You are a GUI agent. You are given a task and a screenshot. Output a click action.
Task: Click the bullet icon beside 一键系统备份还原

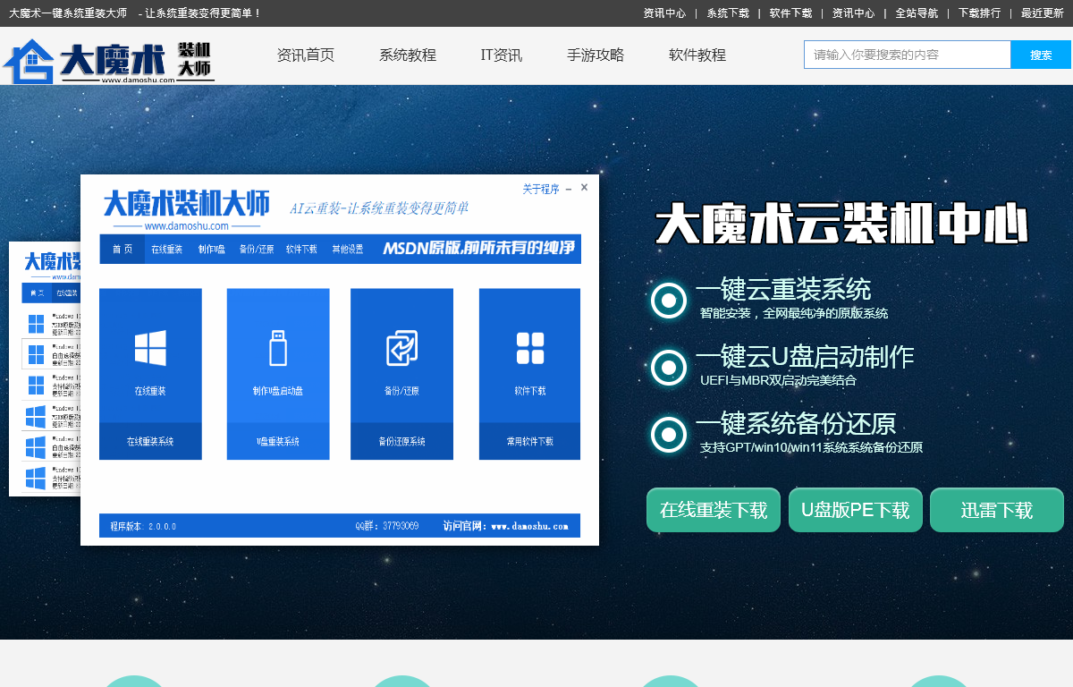click(x=669, y=435)
